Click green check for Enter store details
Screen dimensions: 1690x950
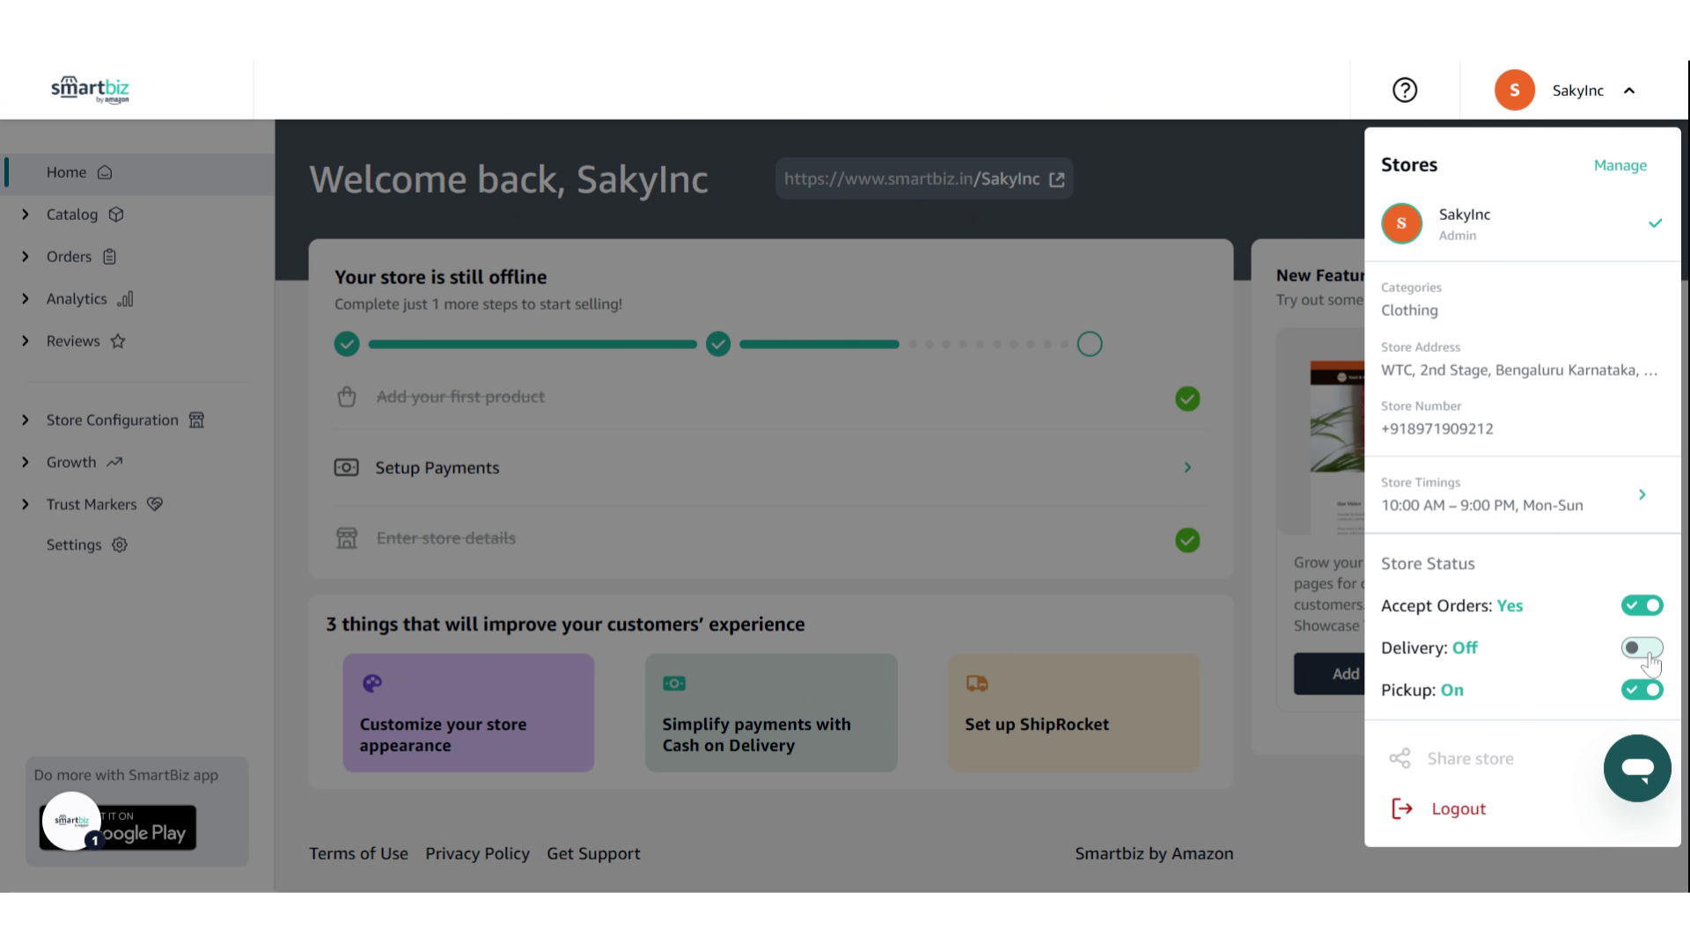pyautogui.click(x=1187, y=540)
